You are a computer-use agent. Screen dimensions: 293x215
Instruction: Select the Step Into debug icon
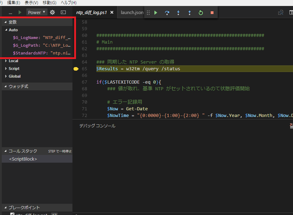[178, 12]
